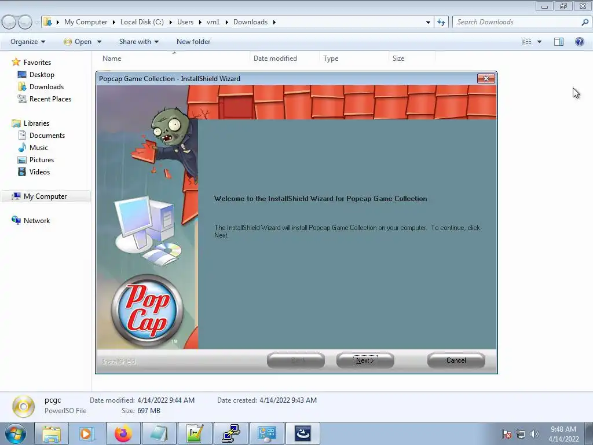Expand the view options dropdown arrow
The image size is (593, 445).
coord(539,42)
